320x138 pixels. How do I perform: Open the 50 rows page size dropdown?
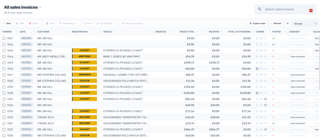point(305,24)
